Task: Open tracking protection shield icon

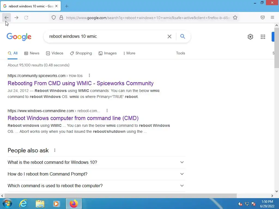Action: 54,17
